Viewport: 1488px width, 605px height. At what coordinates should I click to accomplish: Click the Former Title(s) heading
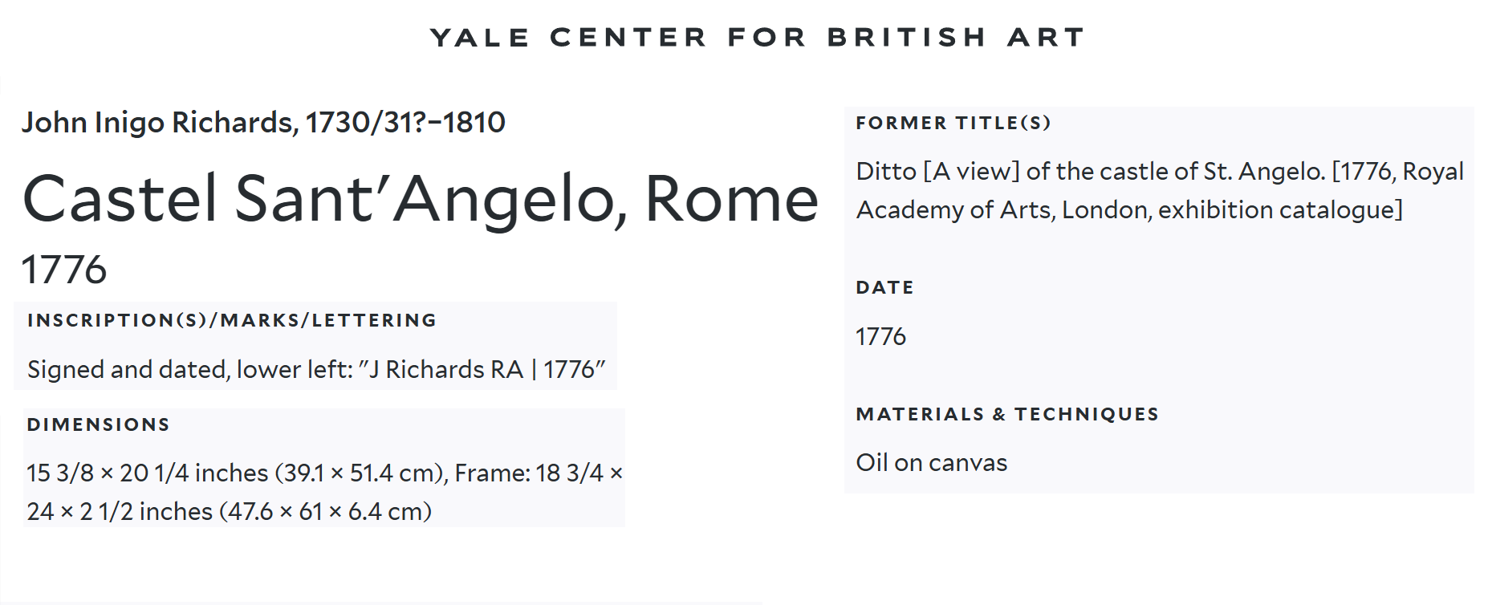pyautogui.click(x=953, y=123)
